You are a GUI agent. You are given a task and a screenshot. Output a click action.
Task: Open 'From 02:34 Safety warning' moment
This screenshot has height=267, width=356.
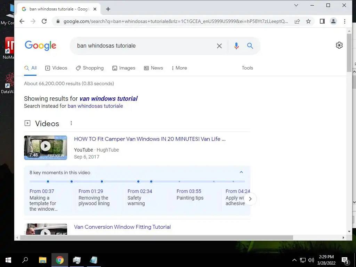click(x=140, y=197)
